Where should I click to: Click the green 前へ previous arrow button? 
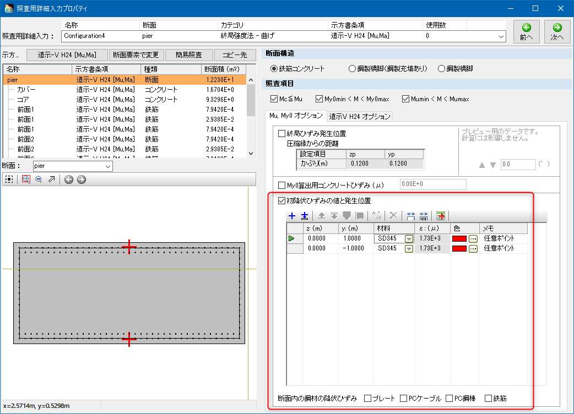coord(526,32)
